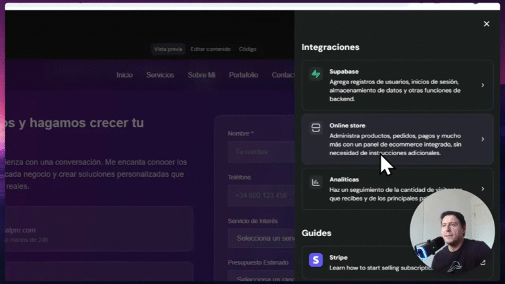Click the Analíticas bar chart icon

tap(316, 182)
